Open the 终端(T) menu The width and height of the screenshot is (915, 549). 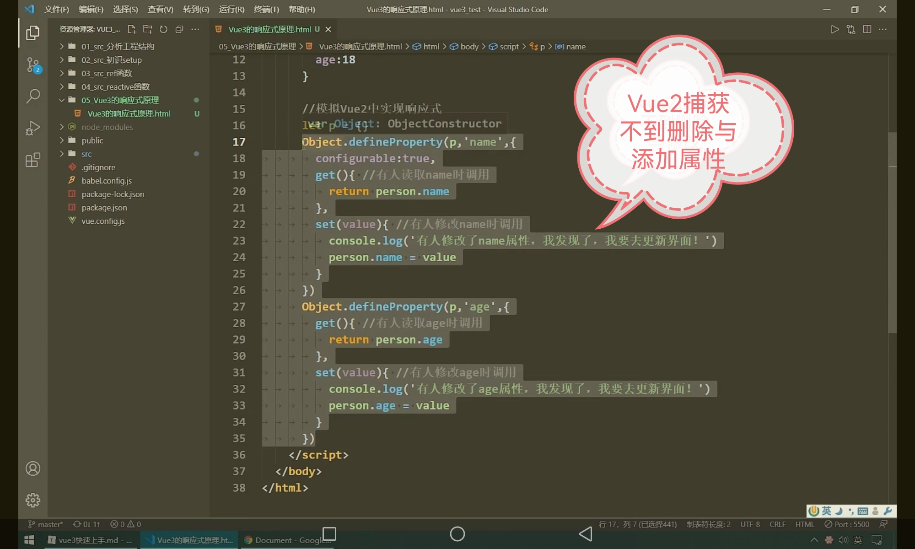pos(266,9)
